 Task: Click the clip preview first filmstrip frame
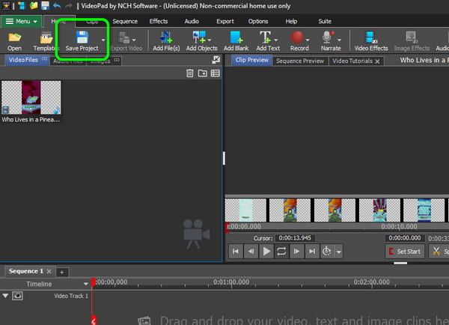point(245,210)
